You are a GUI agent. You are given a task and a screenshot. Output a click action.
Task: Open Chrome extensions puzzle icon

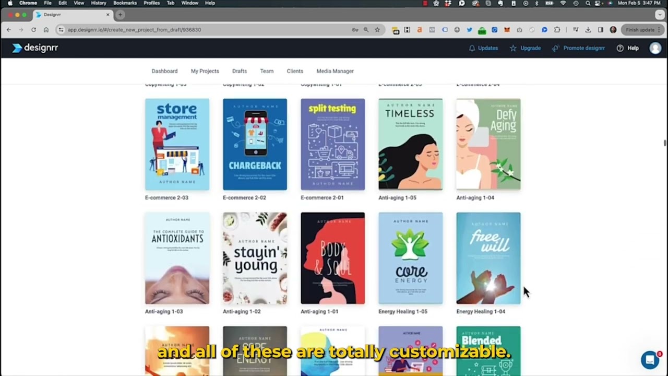557,30
